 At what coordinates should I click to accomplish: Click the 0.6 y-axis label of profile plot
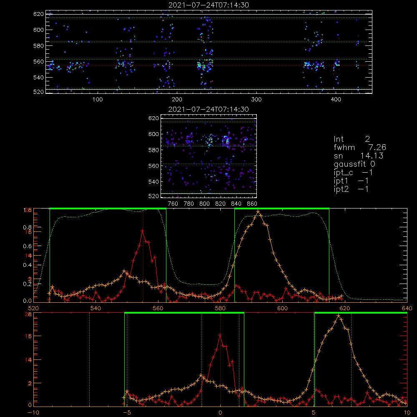click(27, 246)
